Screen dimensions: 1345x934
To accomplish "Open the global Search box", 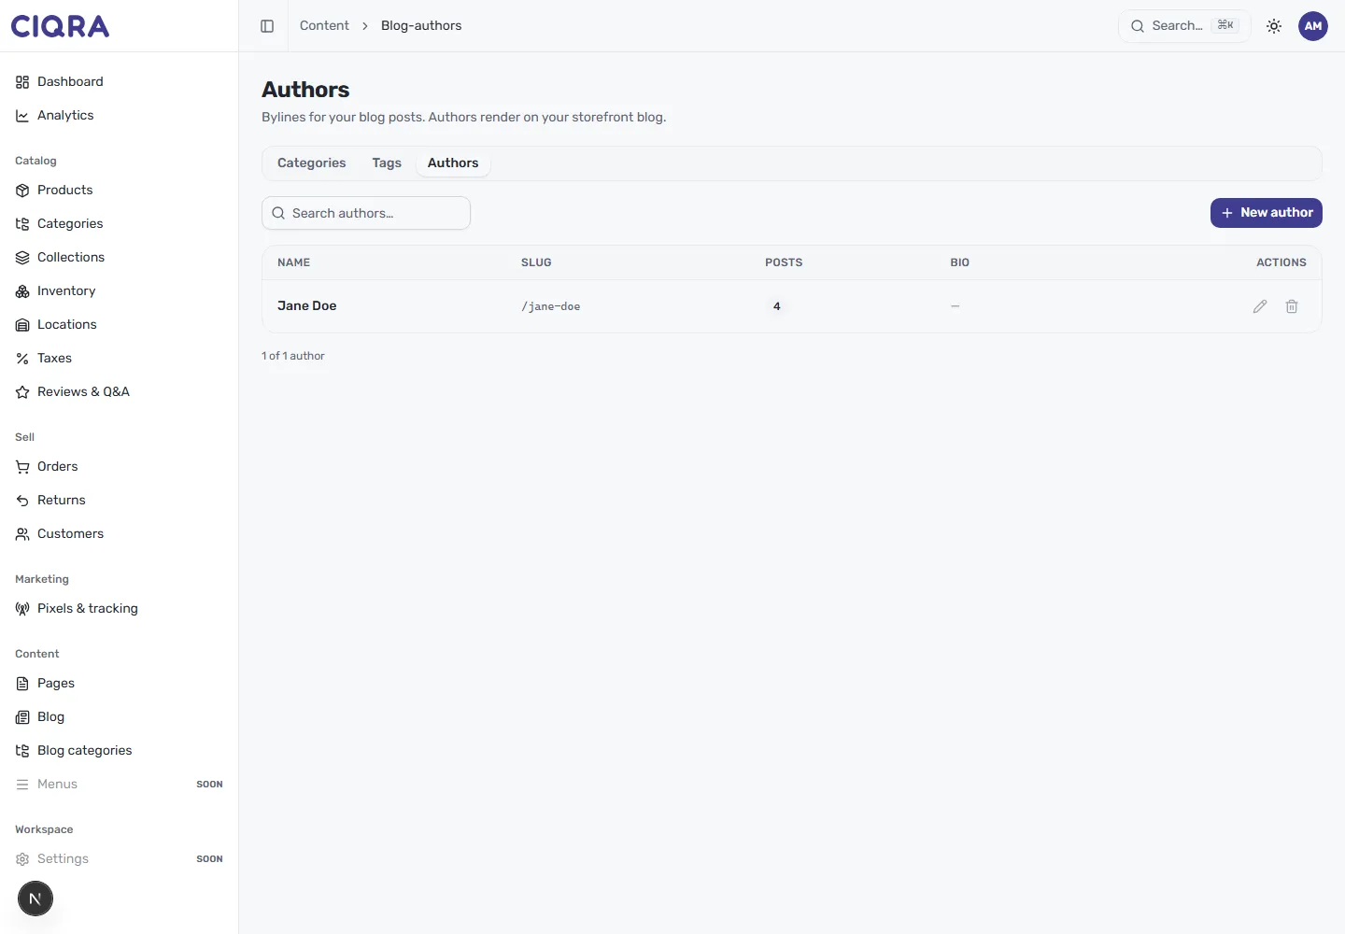I will click(1184, 26).
